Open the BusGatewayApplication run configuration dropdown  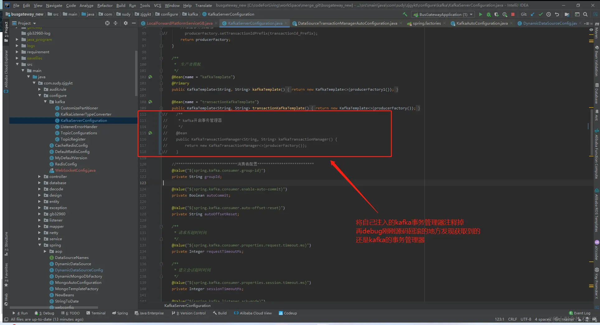(443, 14)
